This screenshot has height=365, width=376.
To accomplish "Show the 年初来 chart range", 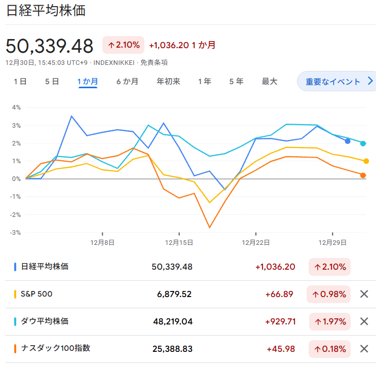I will click(168, 82).
